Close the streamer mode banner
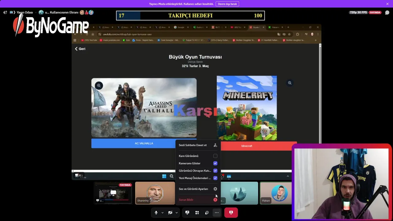 click(387, 4)
